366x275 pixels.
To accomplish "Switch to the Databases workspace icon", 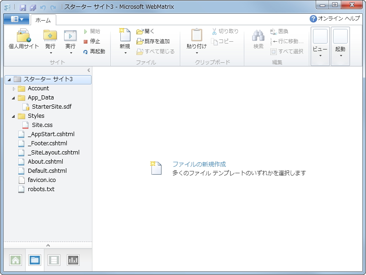I will point(54,260).
